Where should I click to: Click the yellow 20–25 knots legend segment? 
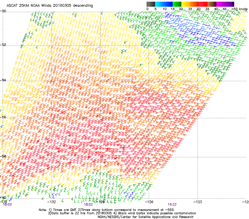(x=186, y=4)
